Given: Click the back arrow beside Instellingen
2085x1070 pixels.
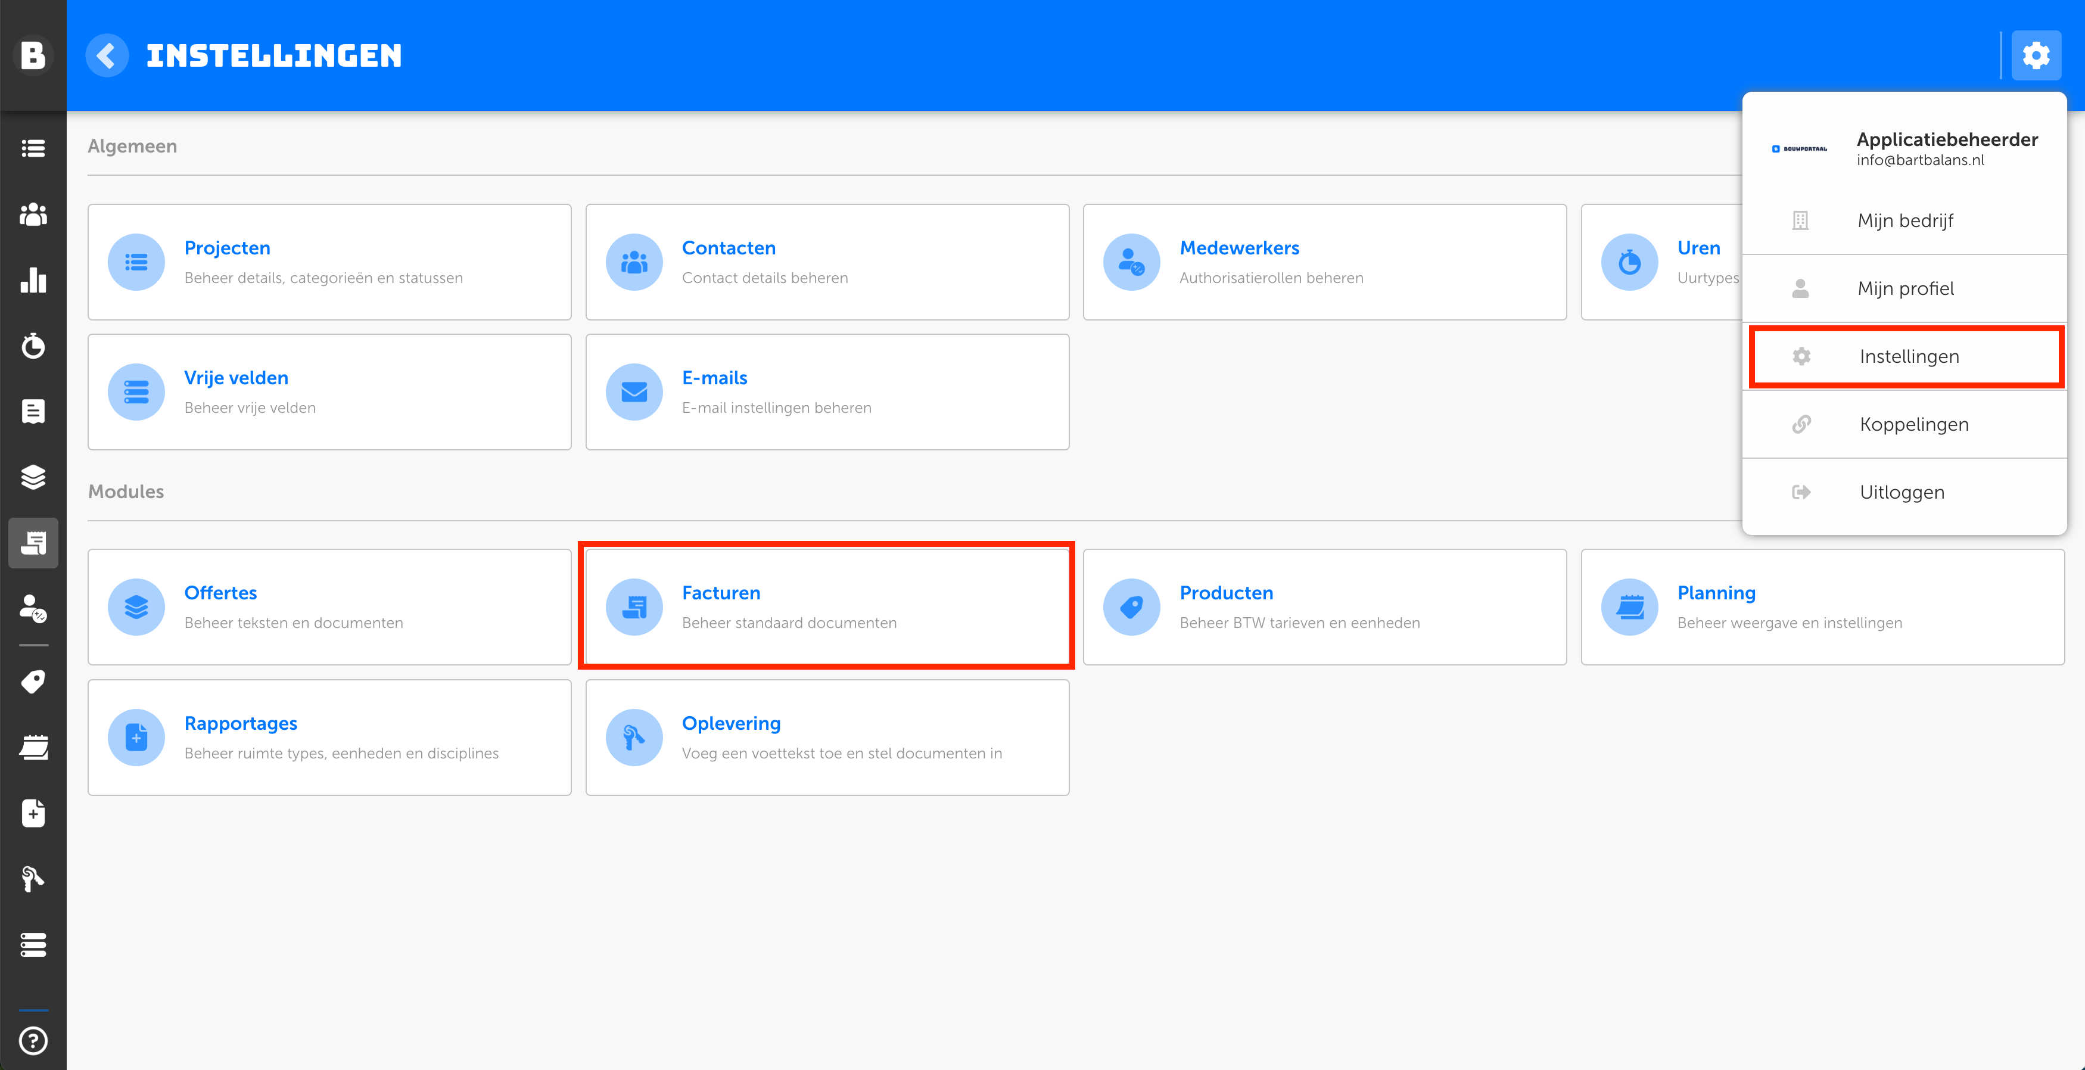Looking at the screenshot, I should [x=107, y=55].
